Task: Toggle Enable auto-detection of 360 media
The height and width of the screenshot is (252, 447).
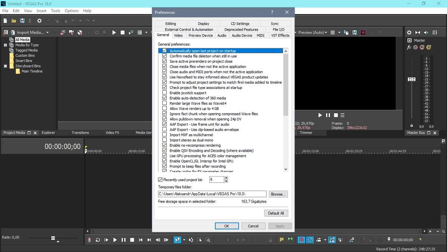Action: pos(165,98)
